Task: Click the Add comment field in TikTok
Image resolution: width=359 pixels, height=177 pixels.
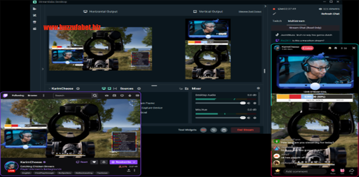Action: [305, 172]
